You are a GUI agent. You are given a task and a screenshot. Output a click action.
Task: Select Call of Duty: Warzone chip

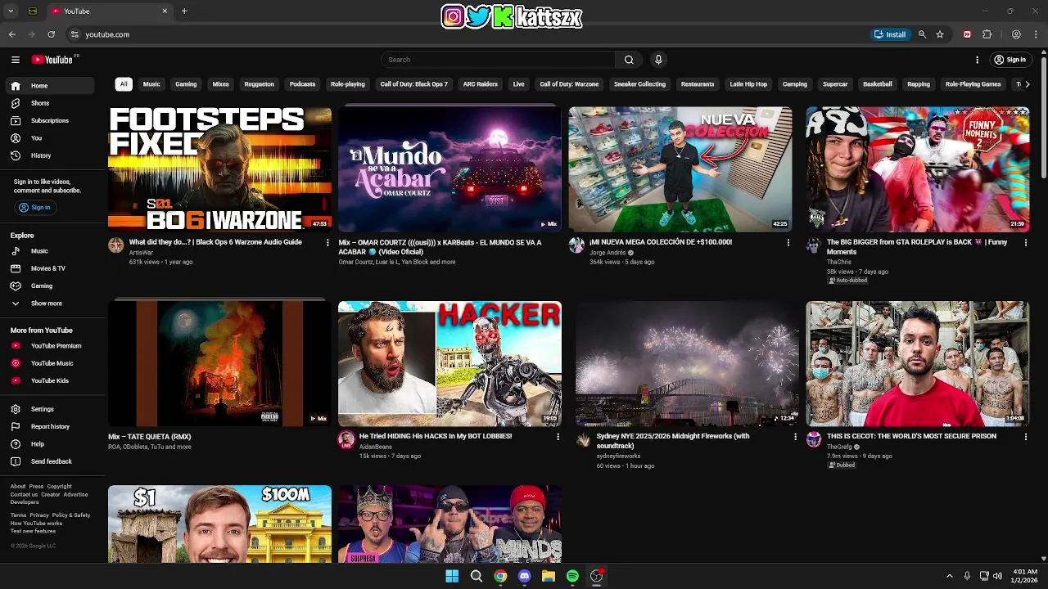coord(569,84)
